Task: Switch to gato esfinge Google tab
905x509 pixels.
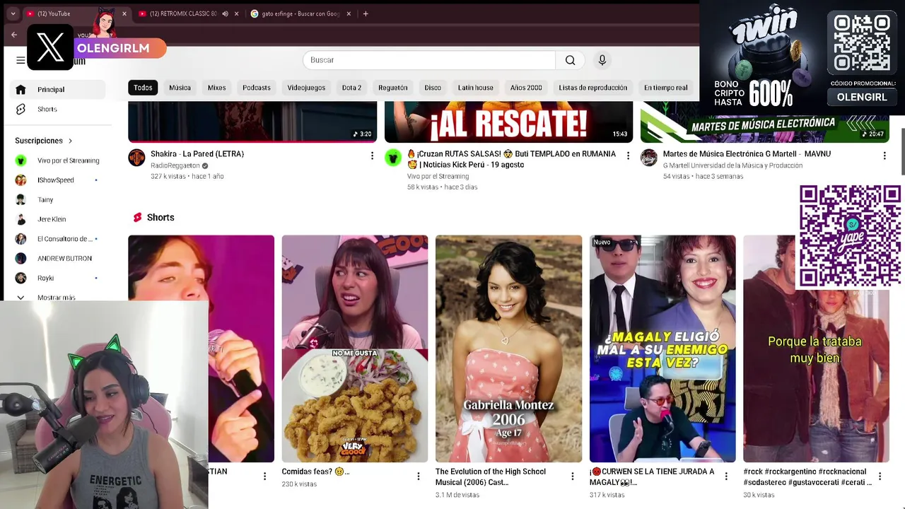Action: coord(300,13)
